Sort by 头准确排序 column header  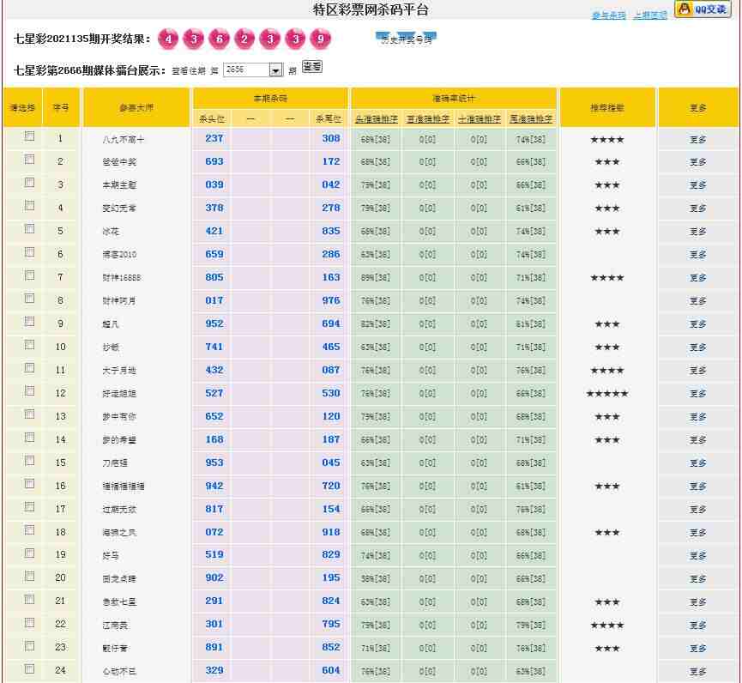(x=376, y=119)
